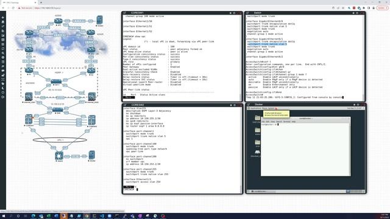390x219 pixels.
Task: Open the Chat speech-bubble sidebar icon
Action: click(2, 71)
